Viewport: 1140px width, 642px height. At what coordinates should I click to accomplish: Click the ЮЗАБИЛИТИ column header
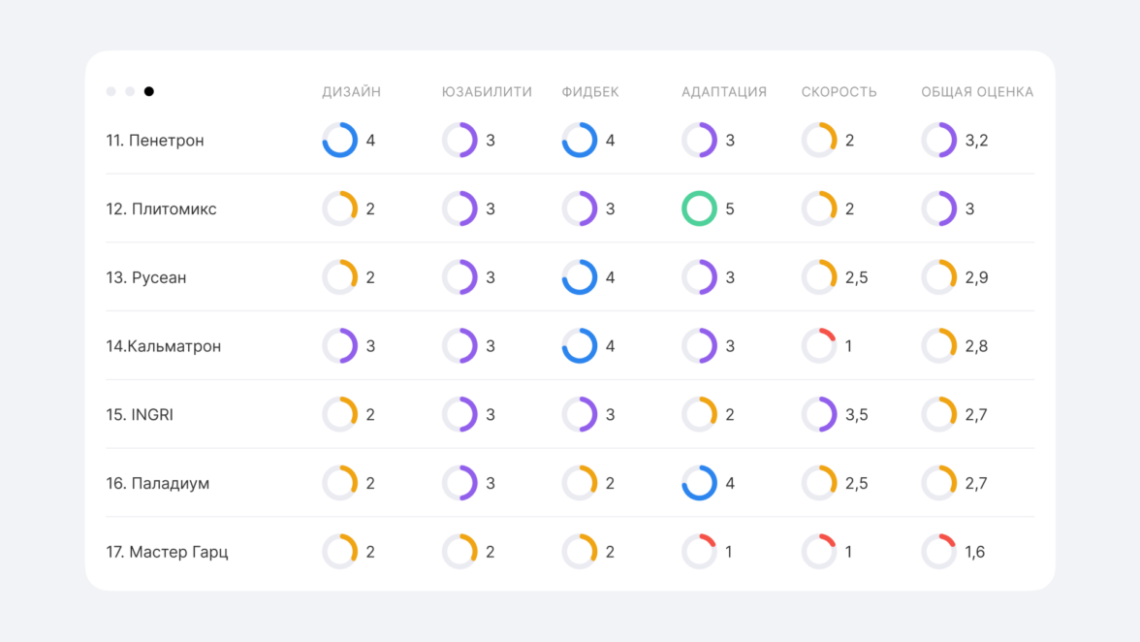pos(487,92)
